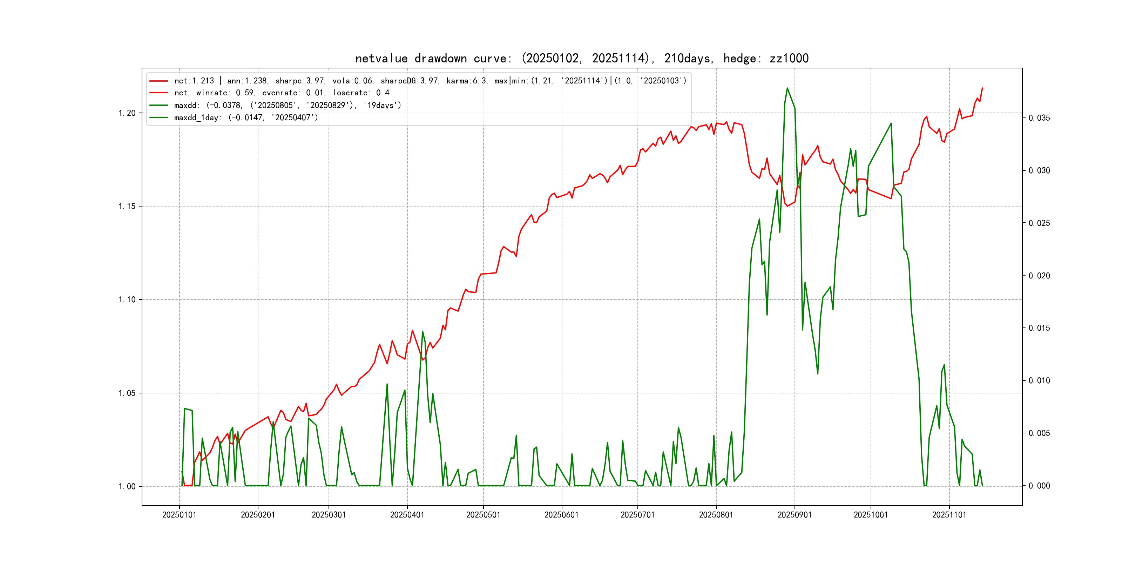Click the 20250401 x-axis date label
The height and width of the screenshot is (568, 1136).
tap(407, 515)
